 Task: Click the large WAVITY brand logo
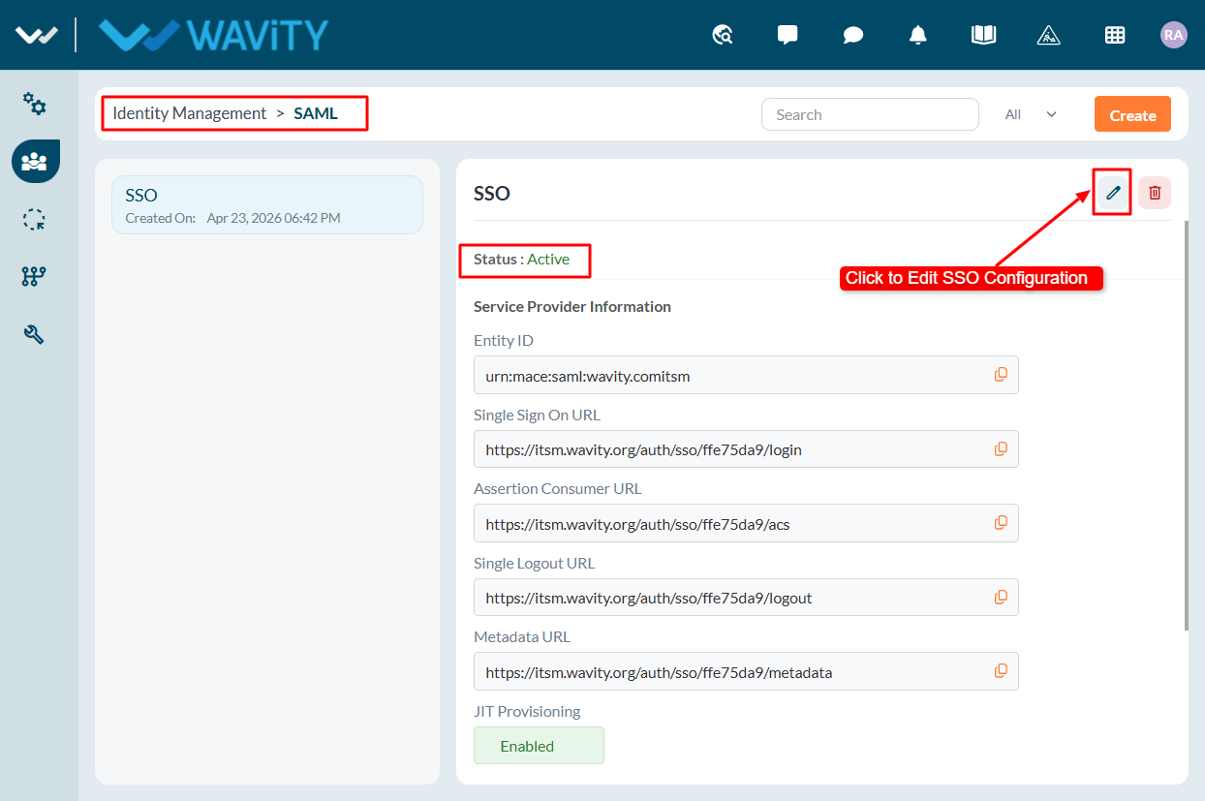click(214, 35)
